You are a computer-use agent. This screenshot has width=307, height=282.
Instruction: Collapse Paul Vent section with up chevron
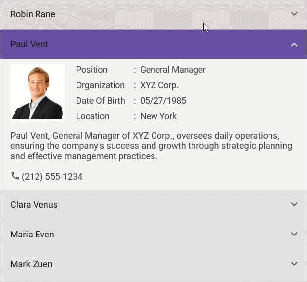coord(294,45)
